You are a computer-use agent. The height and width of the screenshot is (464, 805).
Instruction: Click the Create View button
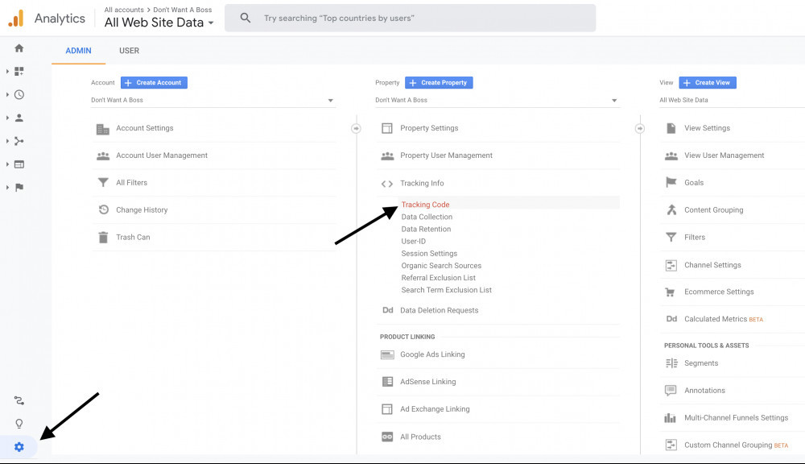[708, 83]
